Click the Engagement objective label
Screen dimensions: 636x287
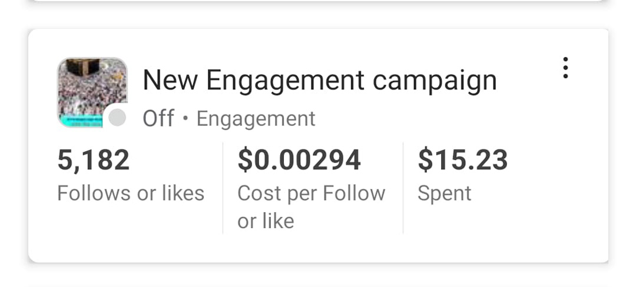[256, 119]
